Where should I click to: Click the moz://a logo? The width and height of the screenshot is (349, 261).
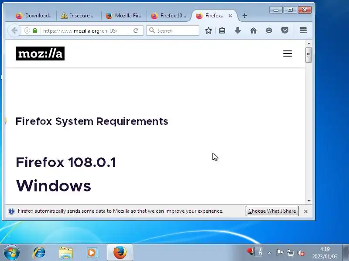coord(40,54)
